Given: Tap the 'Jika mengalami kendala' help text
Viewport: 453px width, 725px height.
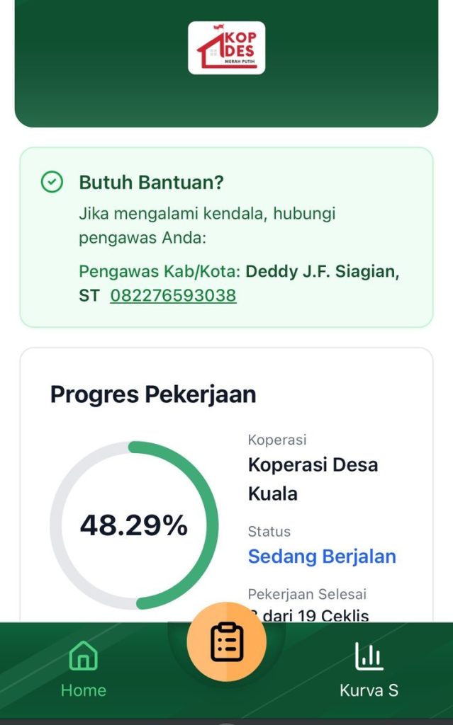Looking at the screenshot, I should pyautogui.click(x=207, y=225).
